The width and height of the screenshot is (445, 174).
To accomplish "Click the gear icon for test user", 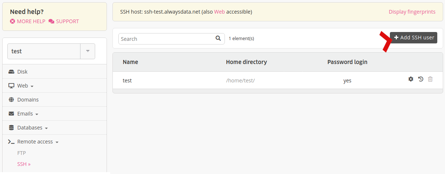I will [411, 79].
